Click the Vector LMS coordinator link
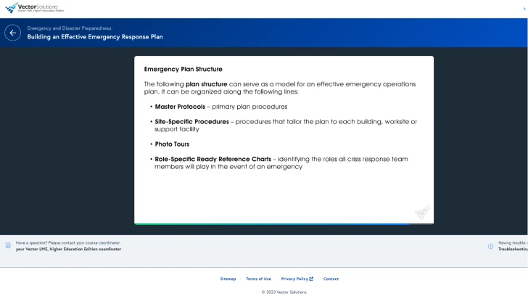The height and width of the screenshot is (296, 528). point(68,249)
